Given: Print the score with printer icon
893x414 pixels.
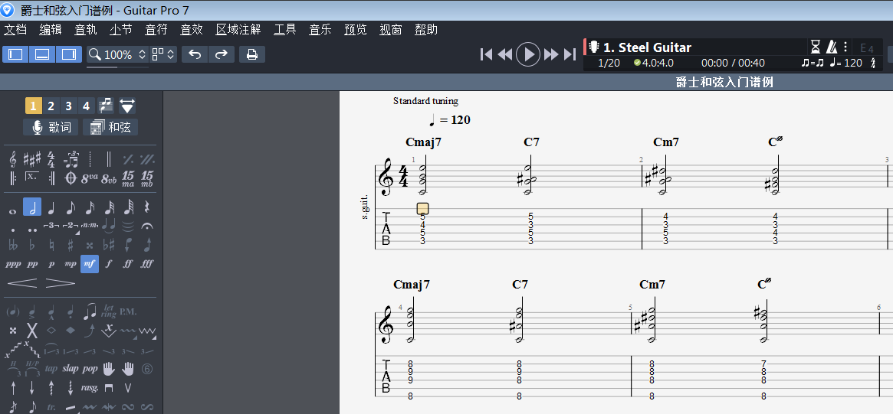Looking at the screenshot, I should (x=251, y=54).
